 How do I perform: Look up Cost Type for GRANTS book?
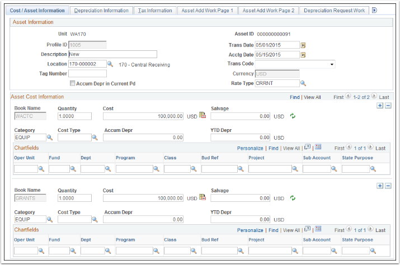95,220
